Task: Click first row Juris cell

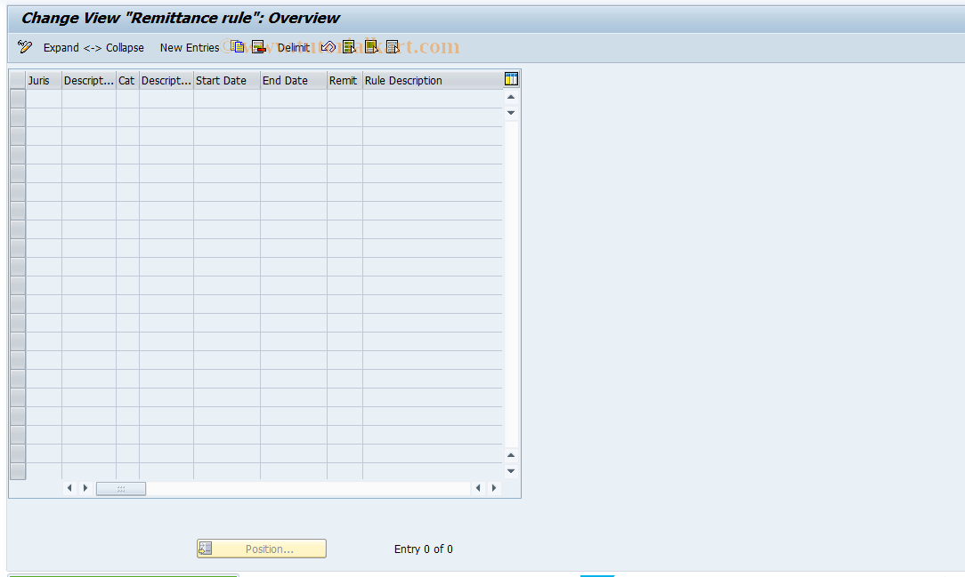Action: (44, 99)
